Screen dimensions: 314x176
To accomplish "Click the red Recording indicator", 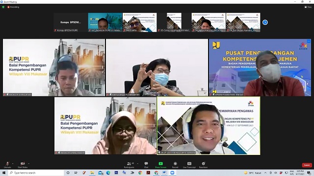I will pos(13,7).
